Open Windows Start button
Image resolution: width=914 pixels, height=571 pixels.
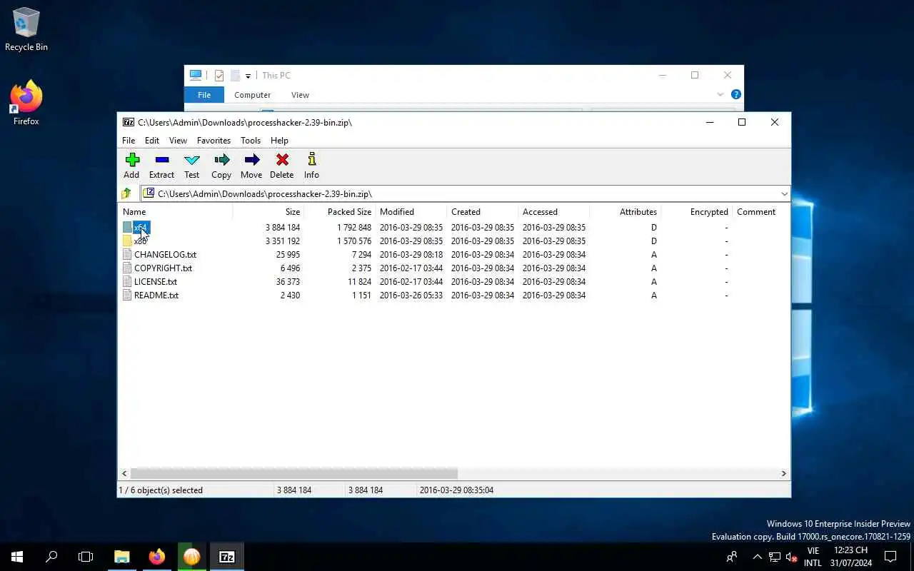tap(17, 557)
